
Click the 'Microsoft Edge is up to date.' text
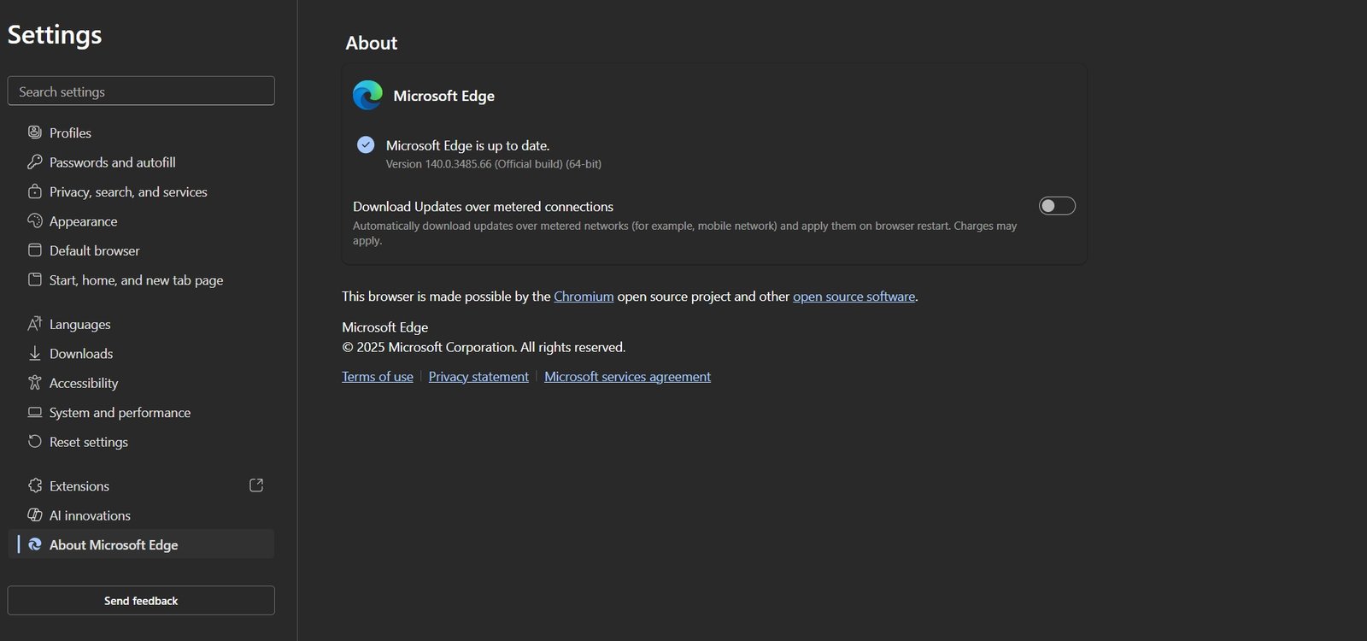coord(467,145)
